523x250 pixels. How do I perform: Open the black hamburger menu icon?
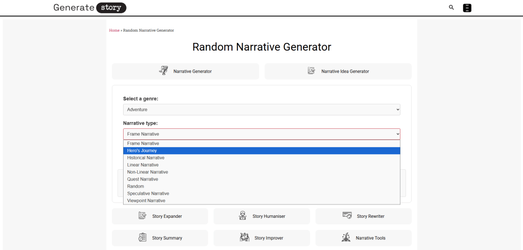467,8
